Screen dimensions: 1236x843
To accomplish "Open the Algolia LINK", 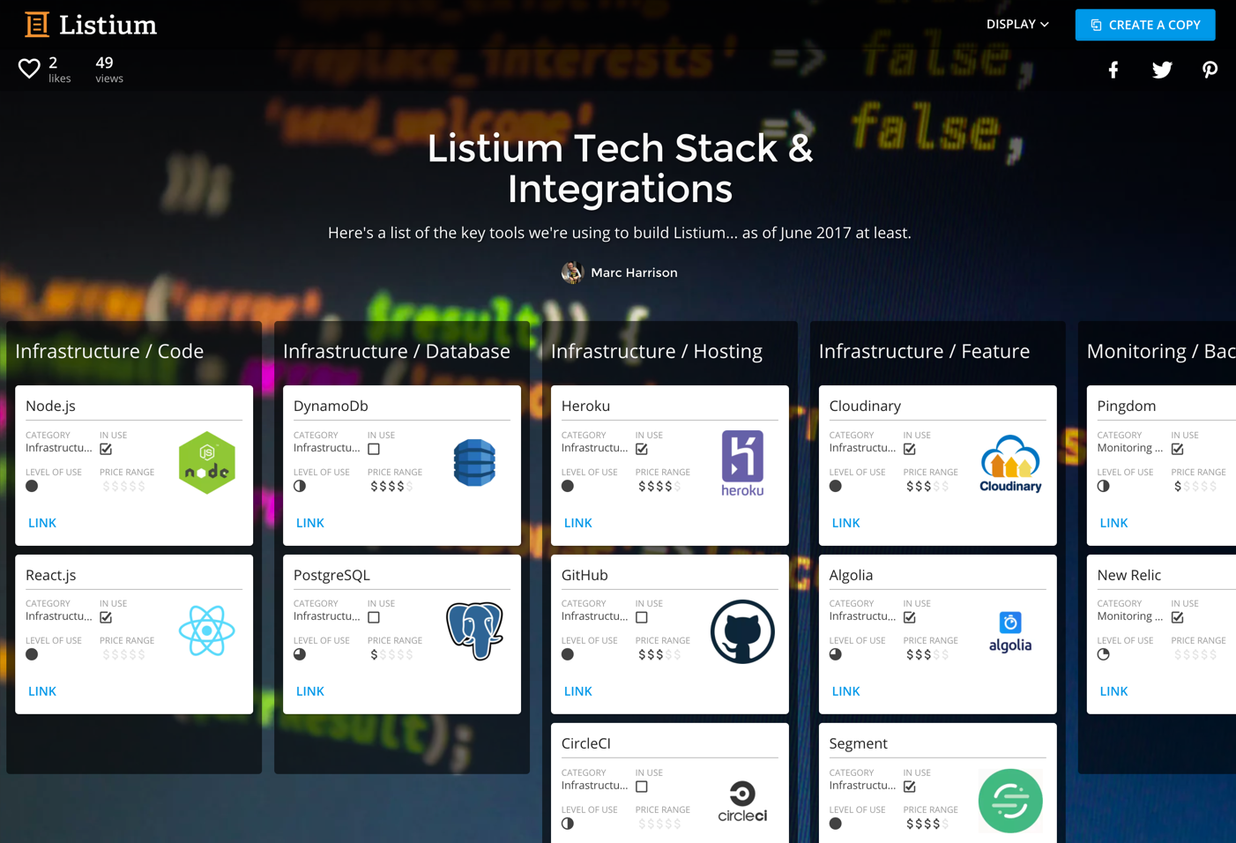I will pos(846,691).
